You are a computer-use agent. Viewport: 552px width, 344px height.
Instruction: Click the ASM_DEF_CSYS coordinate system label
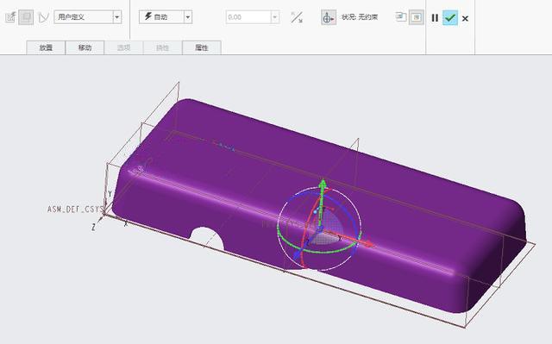(x=75, y=210)
